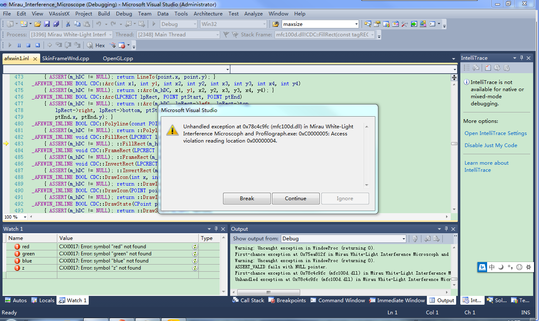Open IME settings gear icon

[529, 267]
